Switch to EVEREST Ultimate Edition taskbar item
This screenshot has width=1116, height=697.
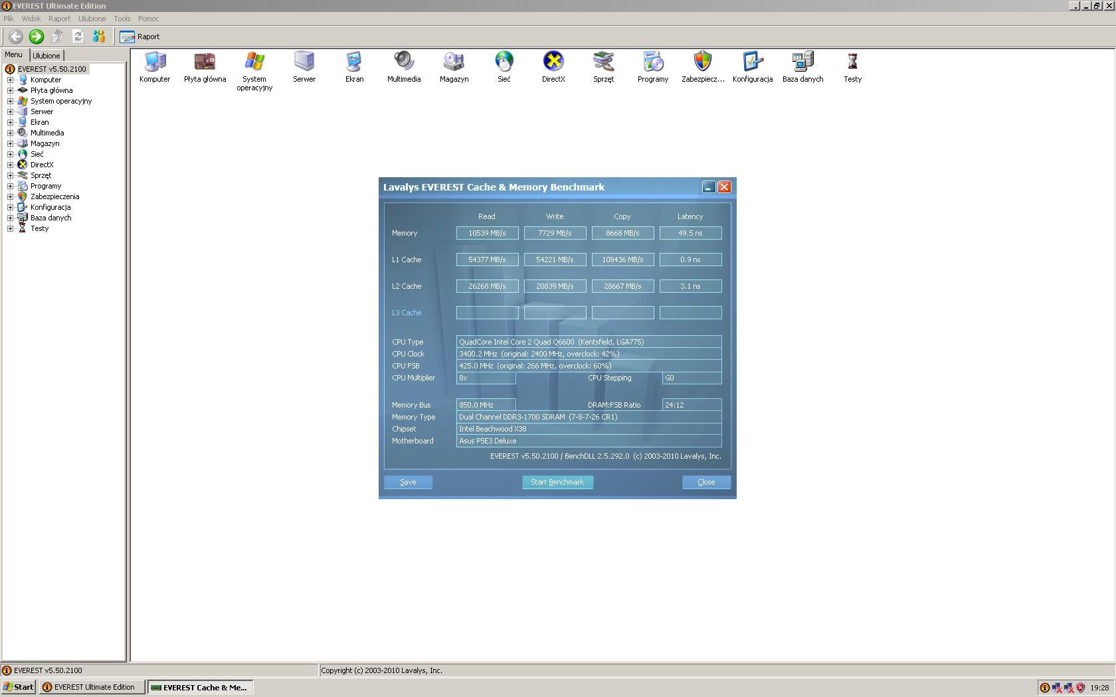[92, 687]
